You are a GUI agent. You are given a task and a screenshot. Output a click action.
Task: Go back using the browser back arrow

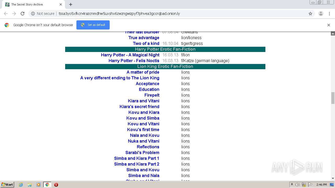tap(6, 14)
